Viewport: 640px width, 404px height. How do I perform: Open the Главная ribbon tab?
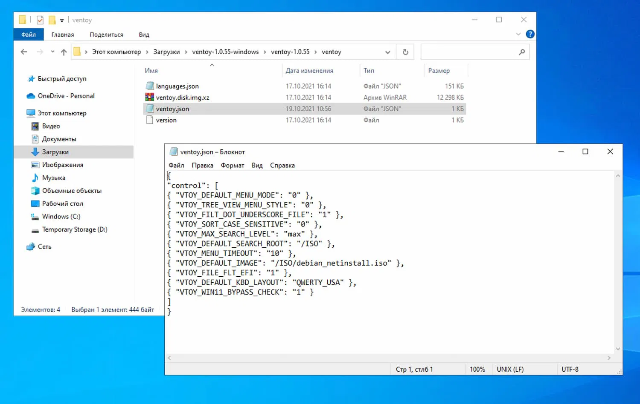pyautogui.click(x=63, y=34)
